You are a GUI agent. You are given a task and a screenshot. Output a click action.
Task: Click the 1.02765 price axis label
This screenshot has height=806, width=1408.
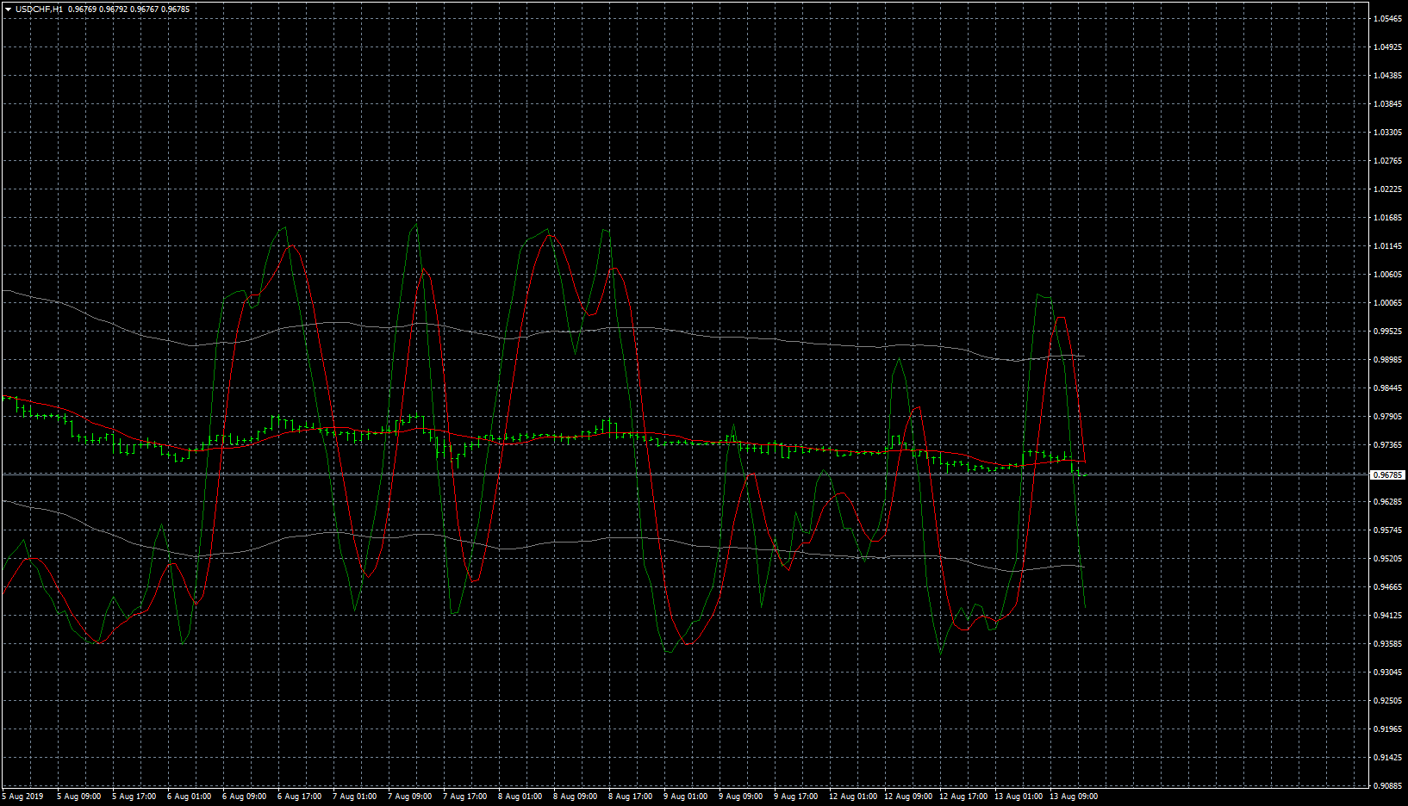1387,161
